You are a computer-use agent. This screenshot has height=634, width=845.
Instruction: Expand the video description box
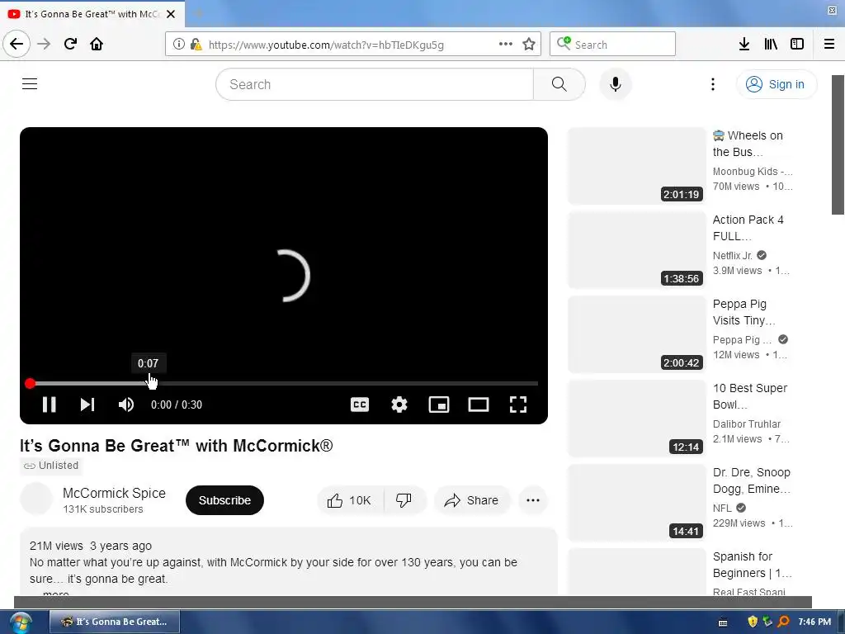pos(288,561)
